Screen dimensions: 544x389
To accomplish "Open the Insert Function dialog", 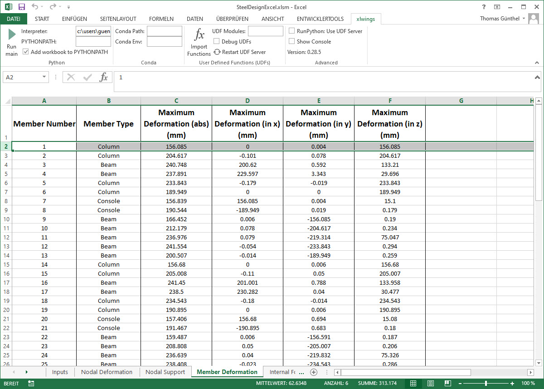I will pyautogui.click(x=103, y=77).
